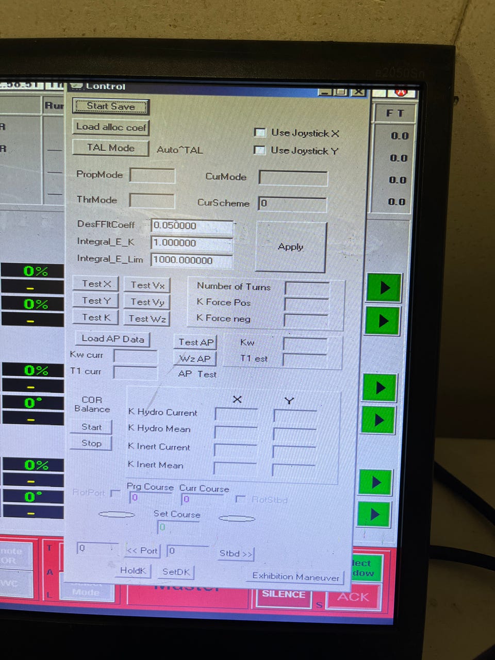Focus the CurScheme field showing 0
495x660 pixels.
(x=292, y=204)
